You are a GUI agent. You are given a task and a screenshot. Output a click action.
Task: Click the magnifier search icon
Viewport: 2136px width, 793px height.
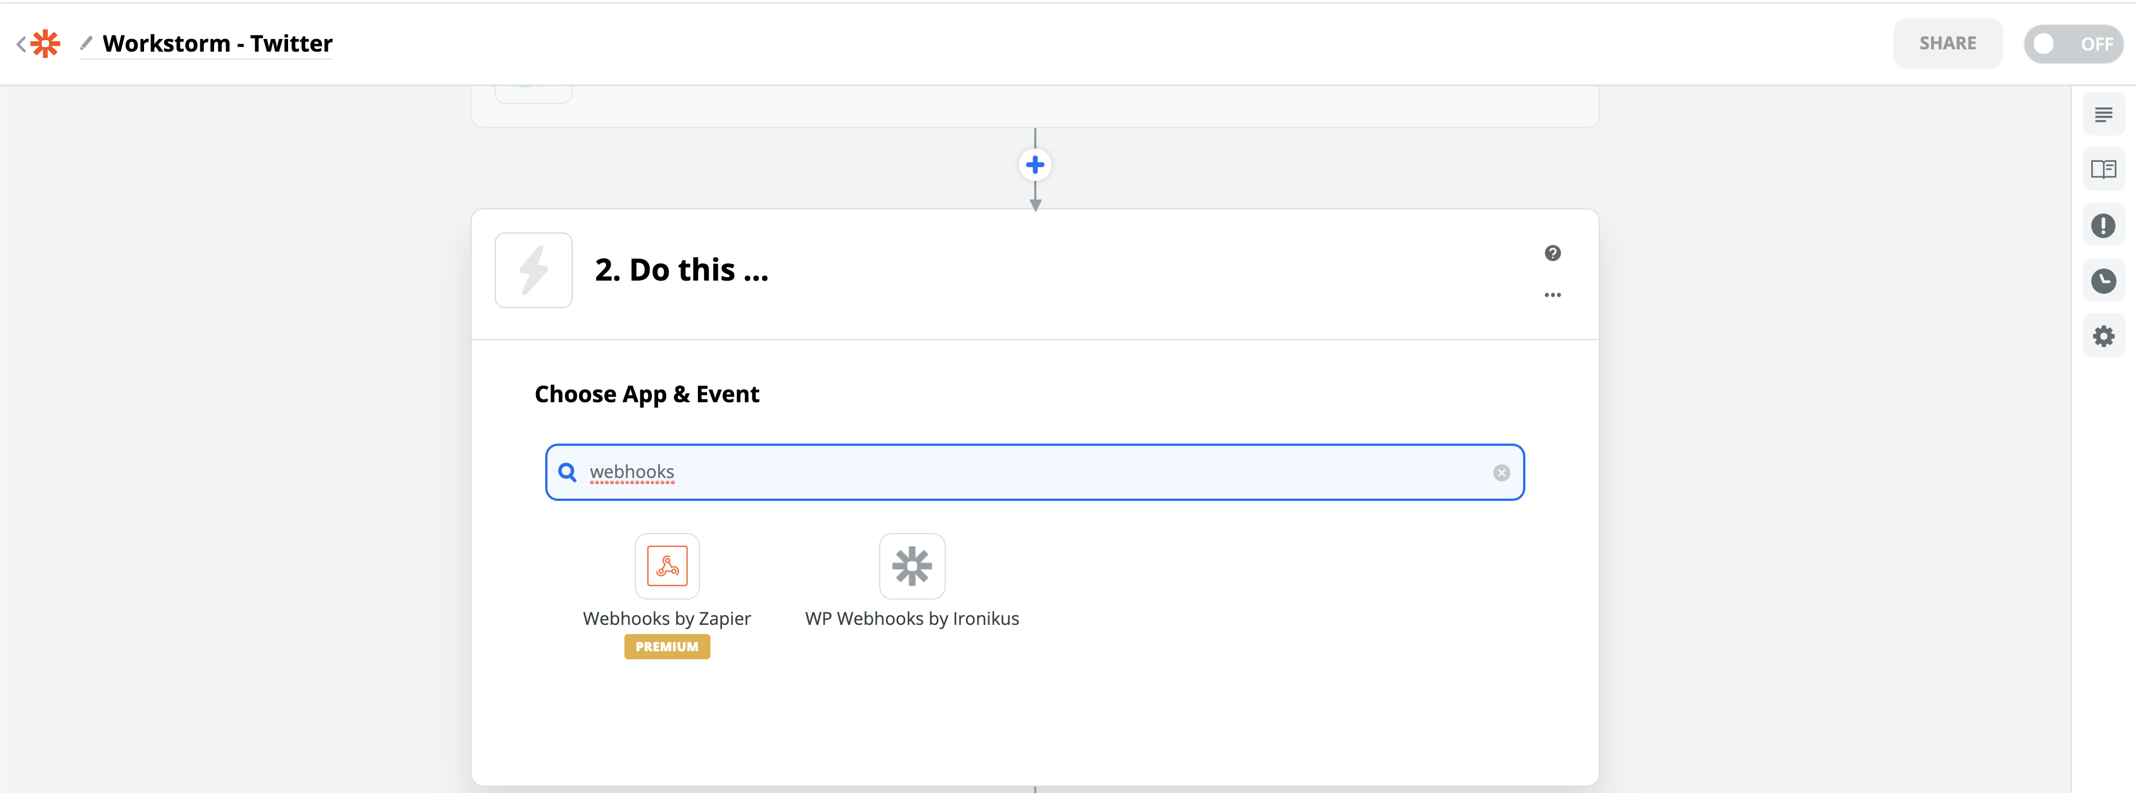(x=567, y=472)
